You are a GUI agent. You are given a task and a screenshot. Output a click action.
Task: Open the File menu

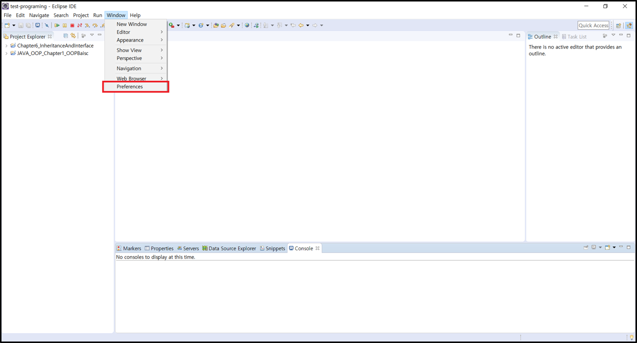[7, 15]
